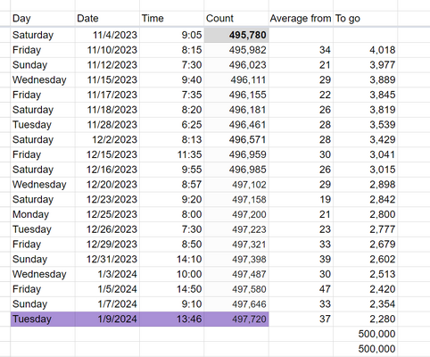Click the average value 47
This screenshot has height=357, width=430.
coord(301,289)
